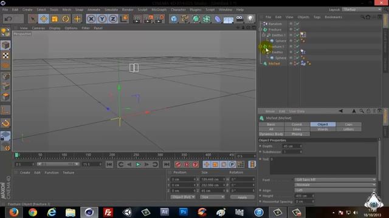Activate the Rotate tool
The height and width of the screenshot is (218, 389).
click(x=66, y=19)
